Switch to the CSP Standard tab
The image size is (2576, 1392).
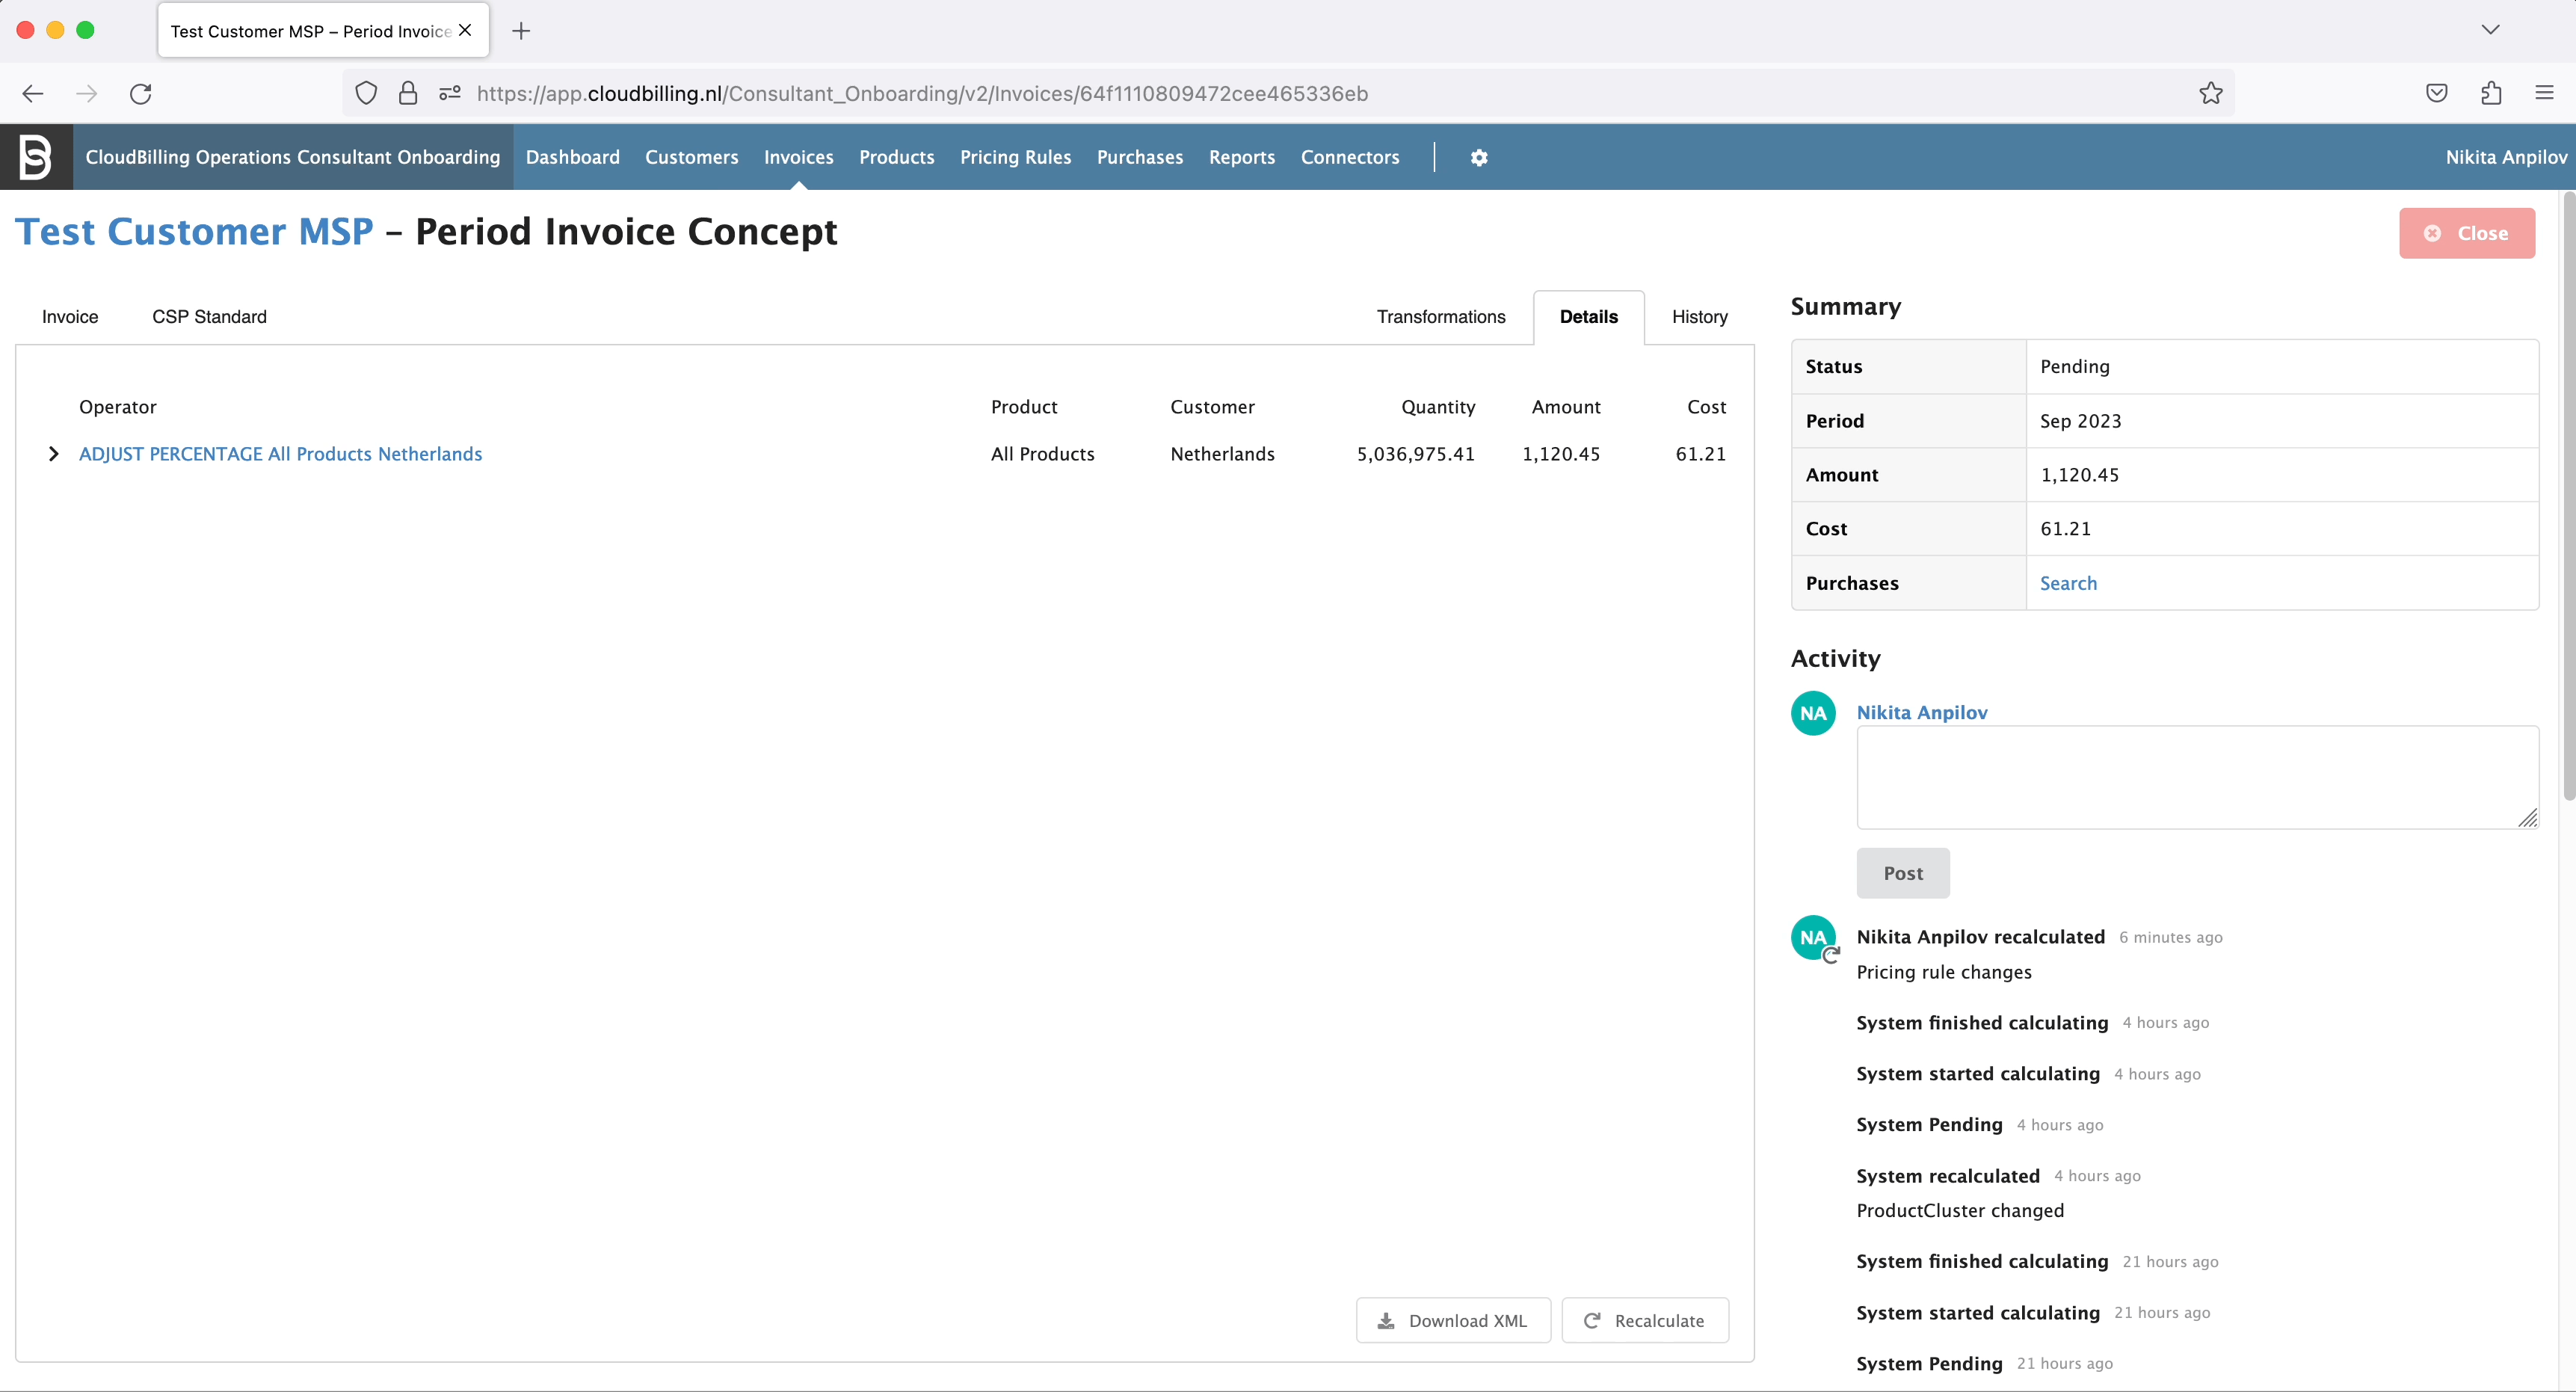click(x=209, y=317)
